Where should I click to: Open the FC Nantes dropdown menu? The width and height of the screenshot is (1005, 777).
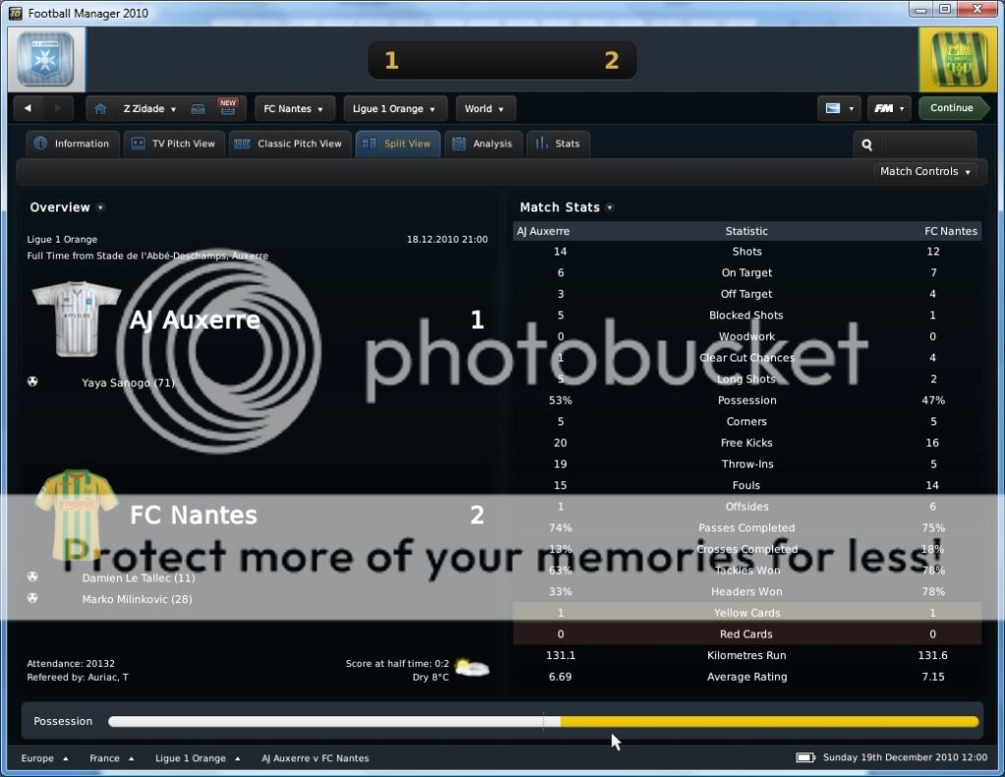(295, 109)
